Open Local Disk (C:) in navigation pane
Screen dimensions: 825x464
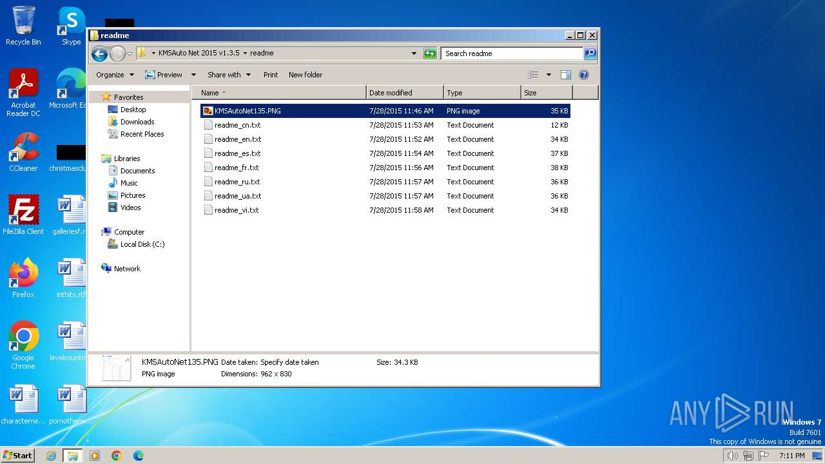pyautogui.click(x=142, y=244)
